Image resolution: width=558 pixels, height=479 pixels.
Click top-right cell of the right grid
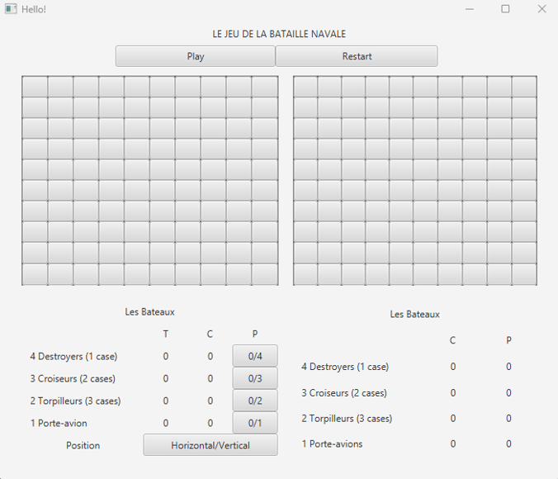tap(524, 87)
